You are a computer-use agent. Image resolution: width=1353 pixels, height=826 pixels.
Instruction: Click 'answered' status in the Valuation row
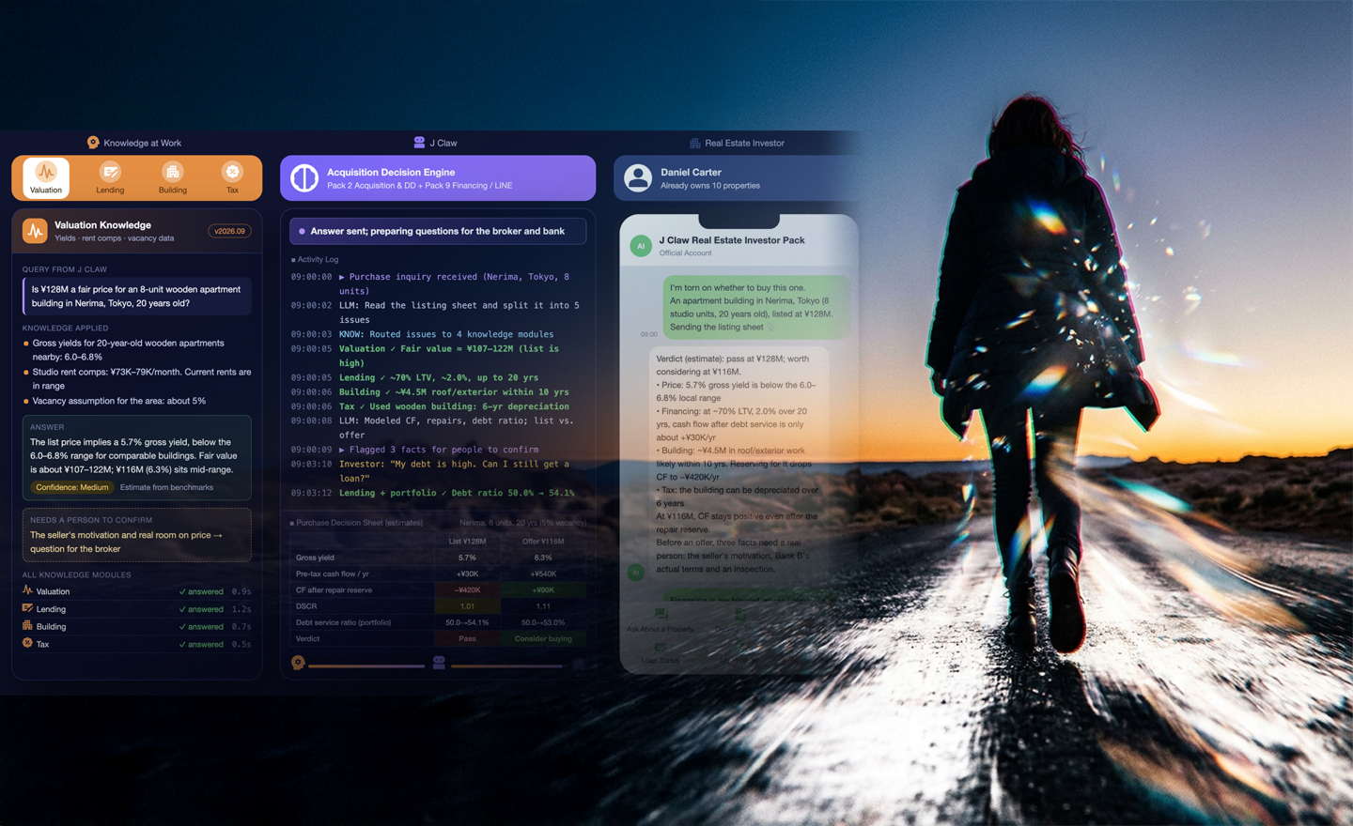pos(201,591)
